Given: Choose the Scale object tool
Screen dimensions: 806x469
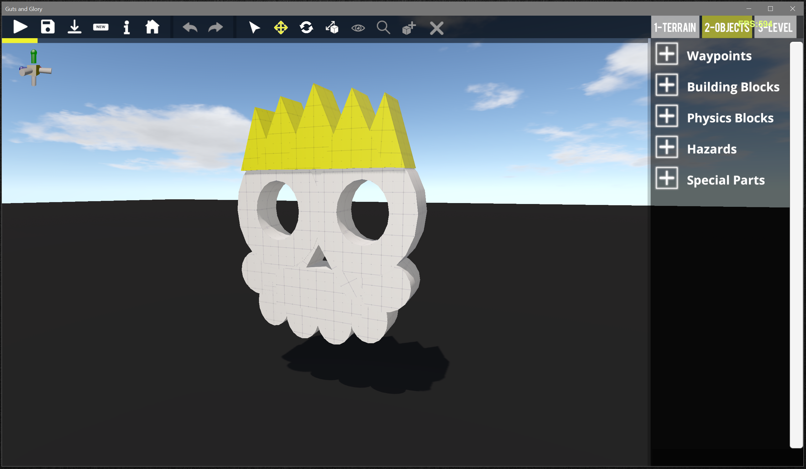Looking at the screenshot, I should 332,28.
